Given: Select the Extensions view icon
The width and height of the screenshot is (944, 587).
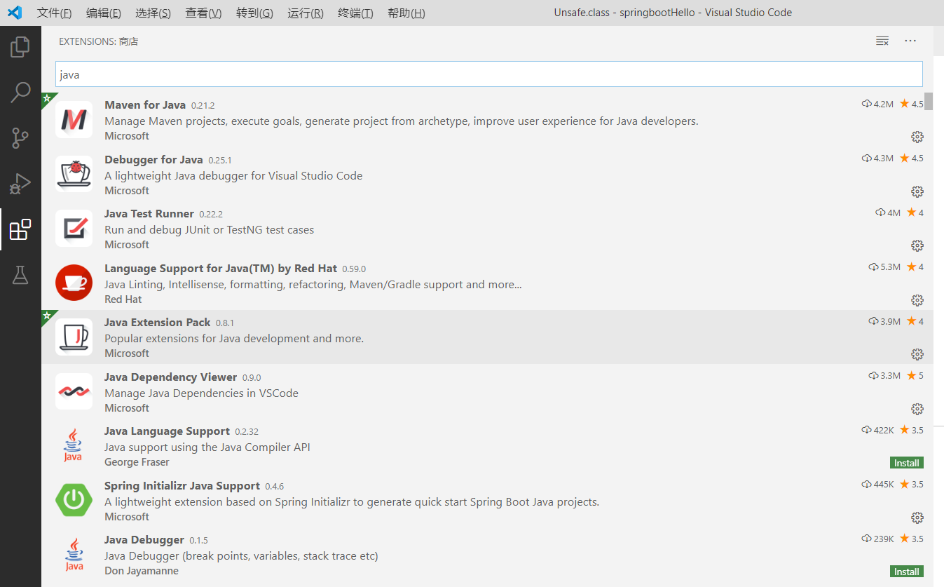Looking at the screenshot, I should tap(20, 229).
